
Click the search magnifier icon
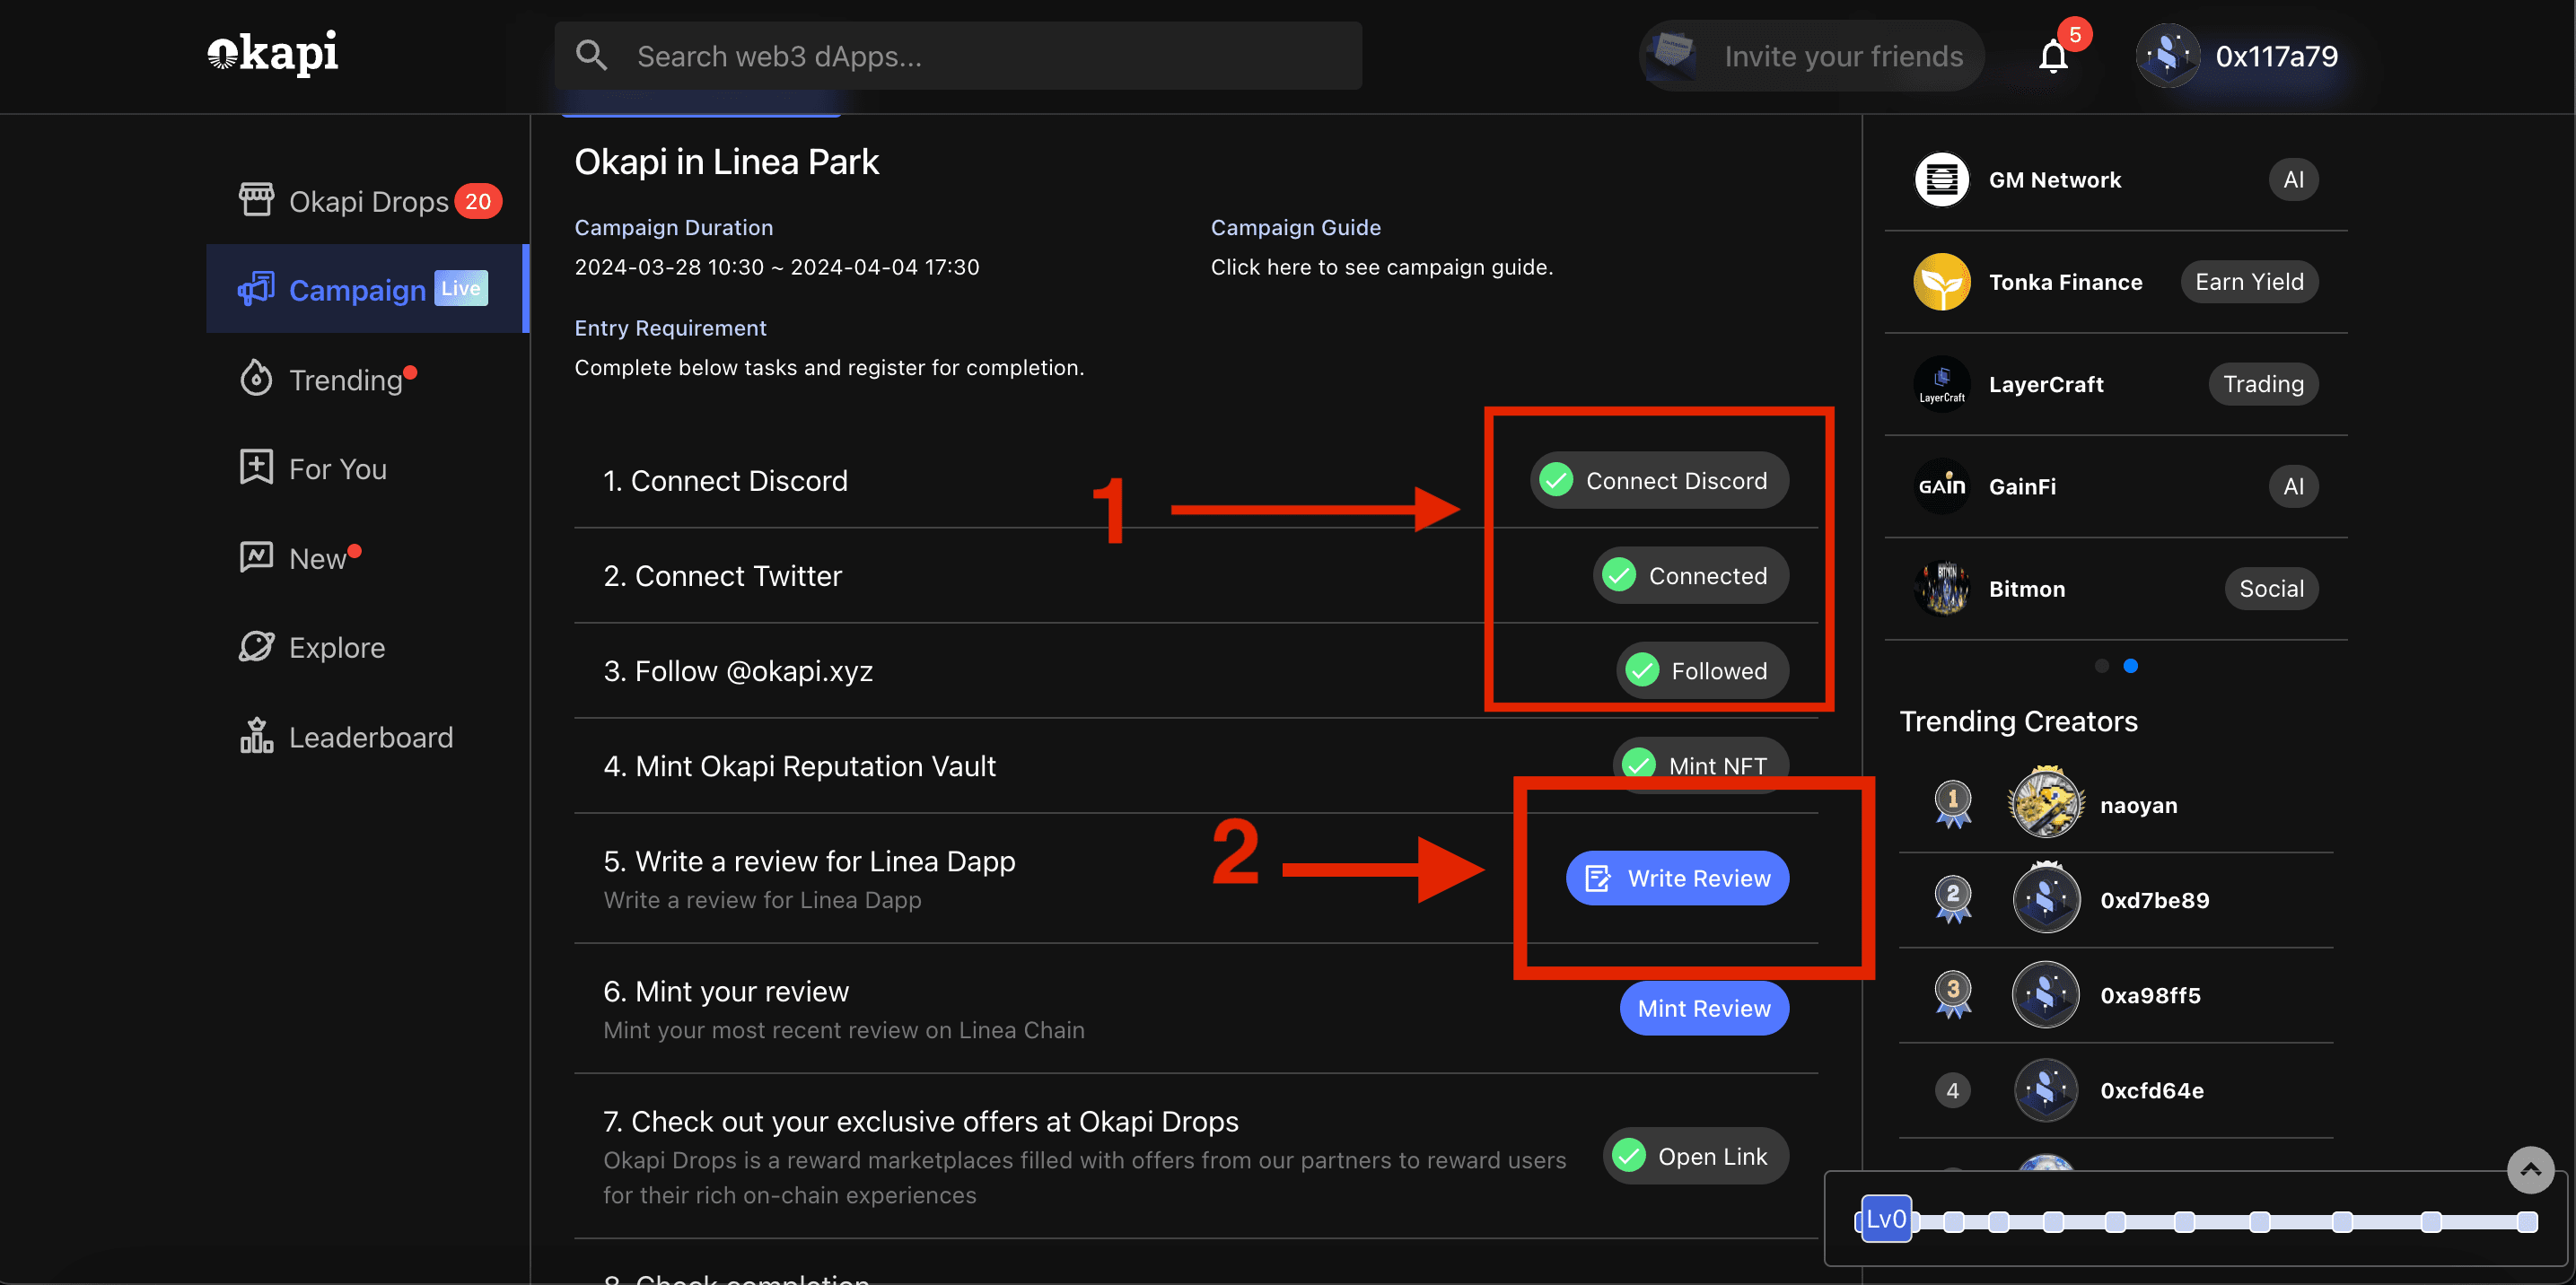592,56
